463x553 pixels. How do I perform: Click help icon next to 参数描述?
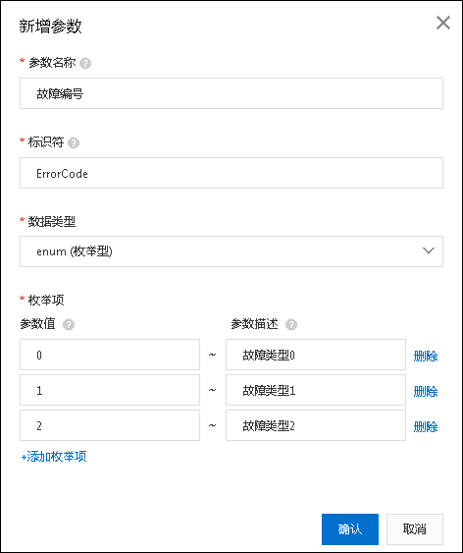[290, 324]
